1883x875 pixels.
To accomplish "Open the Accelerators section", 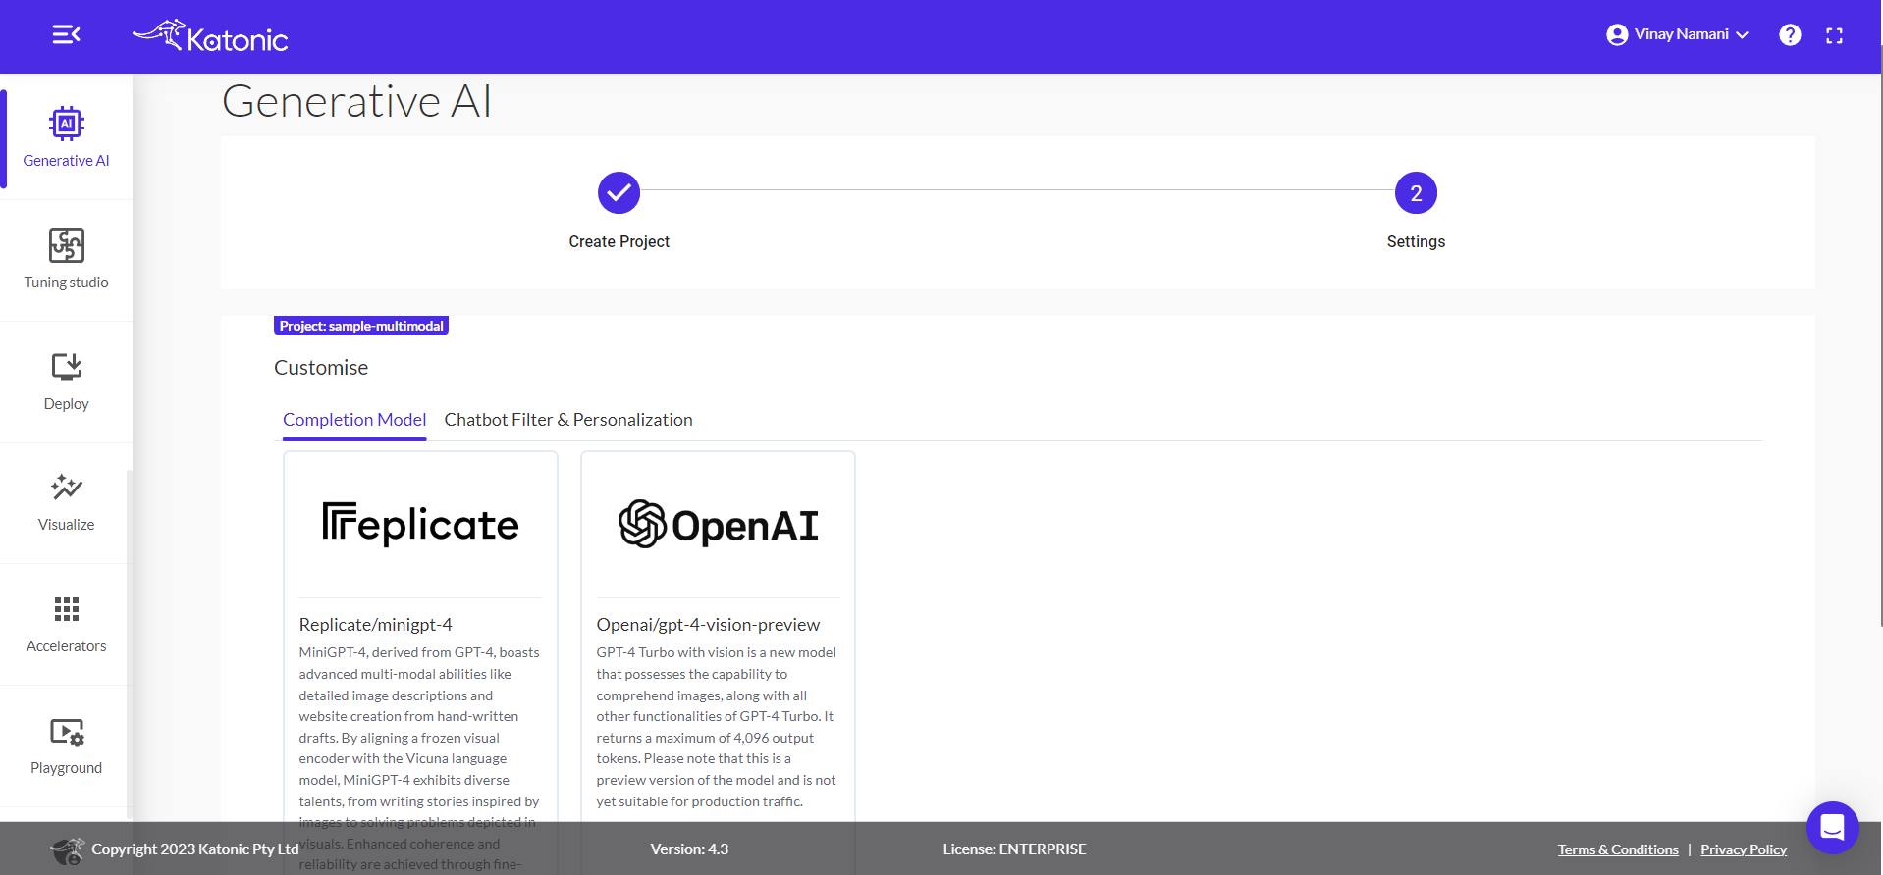I will tap(66, 624).
